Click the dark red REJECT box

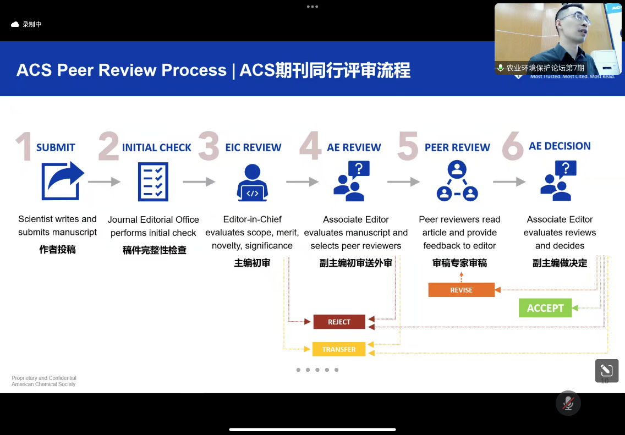click(339, 322)
